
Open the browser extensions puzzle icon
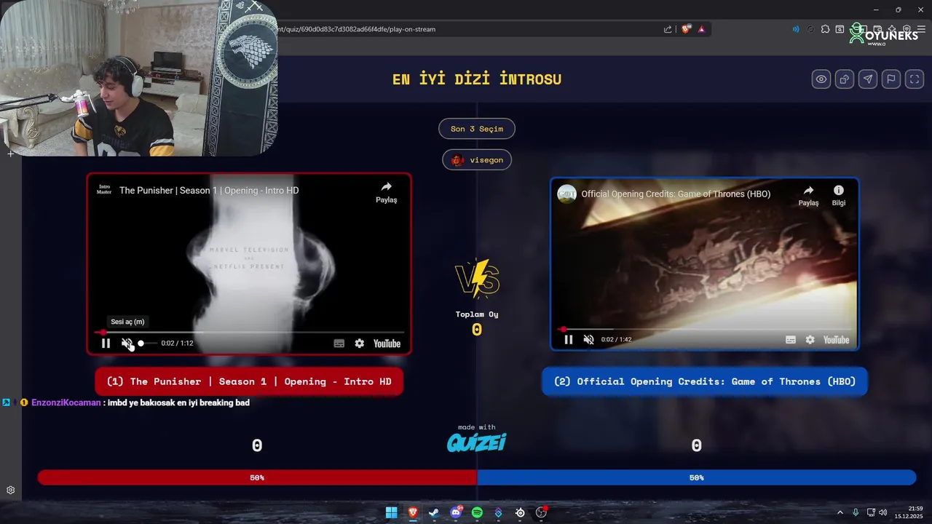(825, 29)
